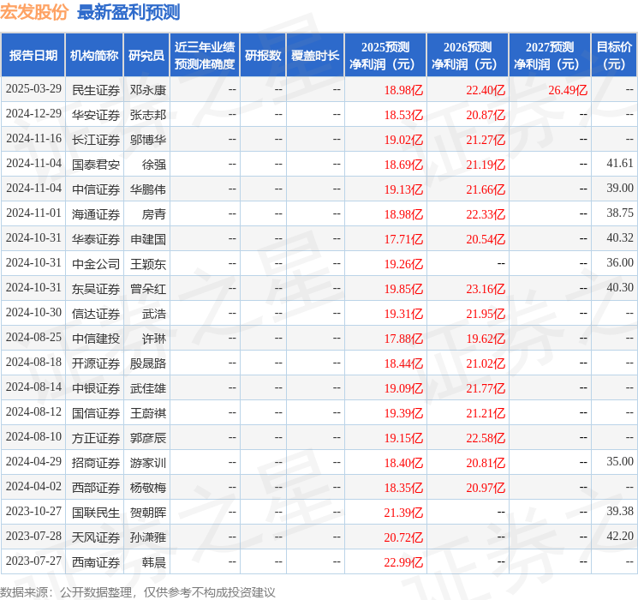Viewport: 638px width, 600px height.
Task: Click the 数据来源 disclaimer footer text
Action: click(138, 591)
